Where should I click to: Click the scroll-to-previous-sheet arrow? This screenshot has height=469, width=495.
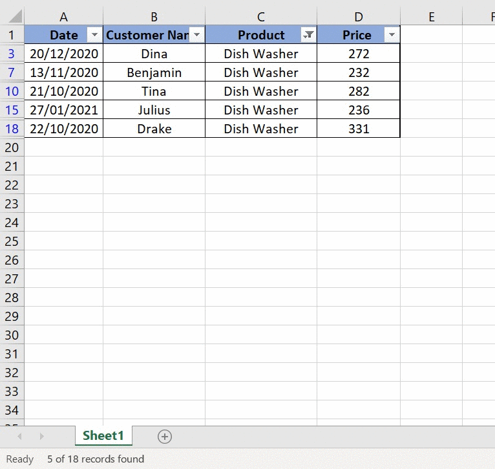(19, 437)
